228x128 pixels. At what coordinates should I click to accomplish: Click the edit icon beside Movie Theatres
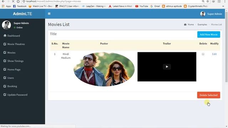point(5,44)
